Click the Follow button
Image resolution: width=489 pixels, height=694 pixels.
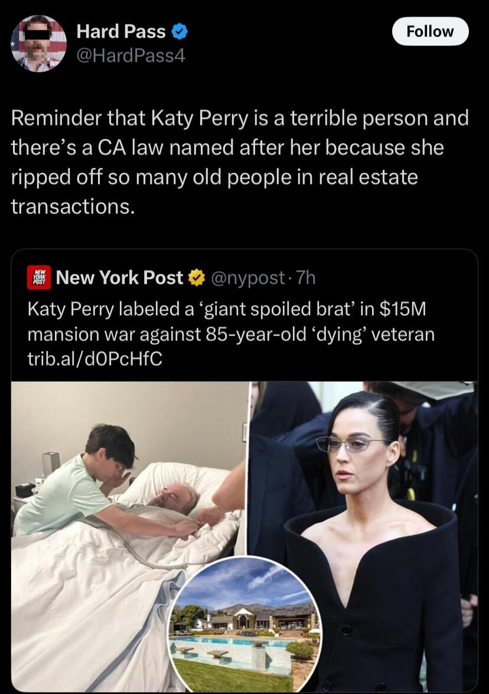[430, 31]
